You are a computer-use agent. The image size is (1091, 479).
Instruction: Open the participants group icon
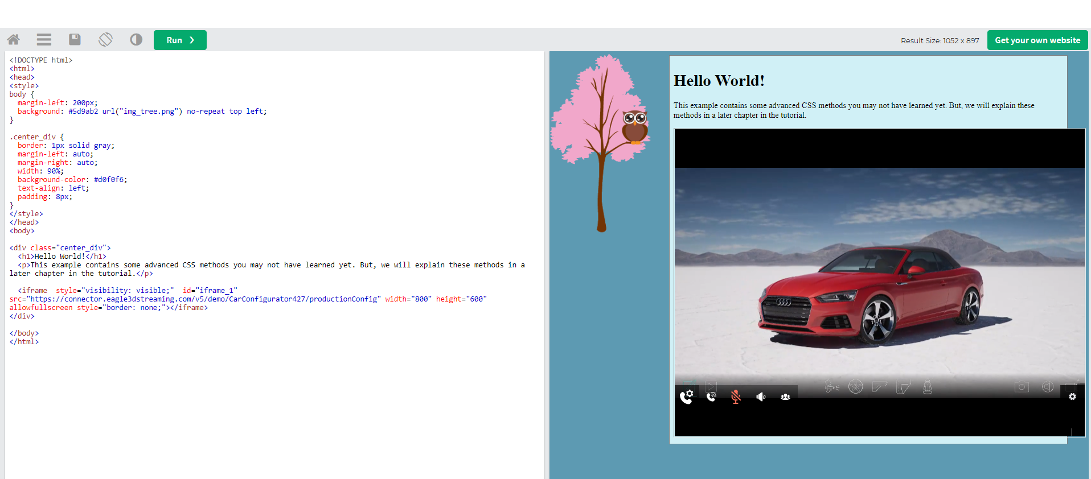click(x=785, y=397)
